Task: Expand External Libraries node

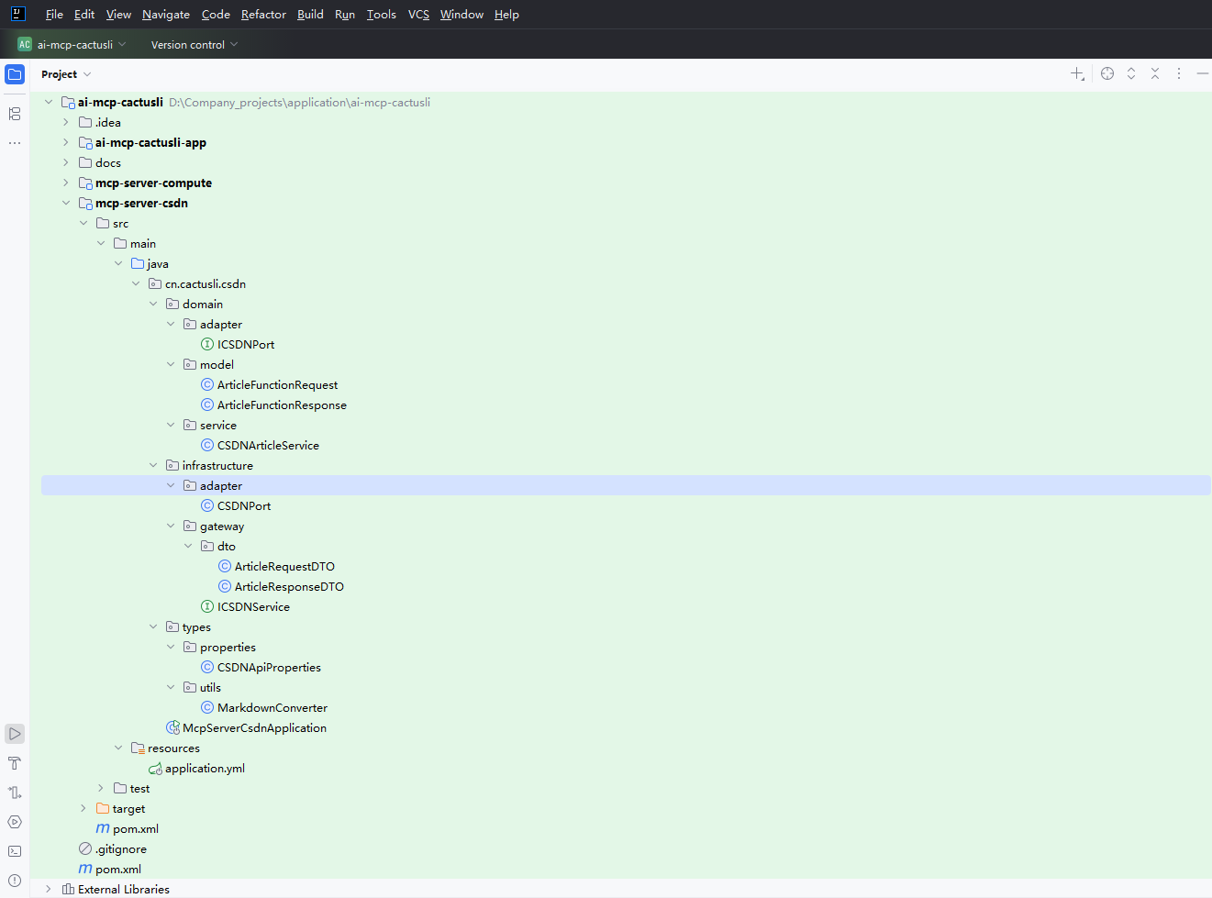Action: 49,890
